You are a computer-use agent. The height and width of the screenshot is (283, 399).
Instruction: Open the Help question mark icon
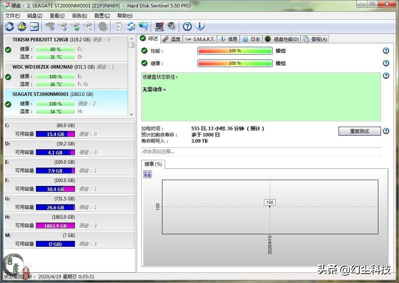187,27
